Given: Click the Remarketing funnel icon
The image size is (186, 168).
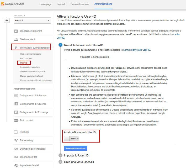Looking at the screenshot, I should [16, 140].
